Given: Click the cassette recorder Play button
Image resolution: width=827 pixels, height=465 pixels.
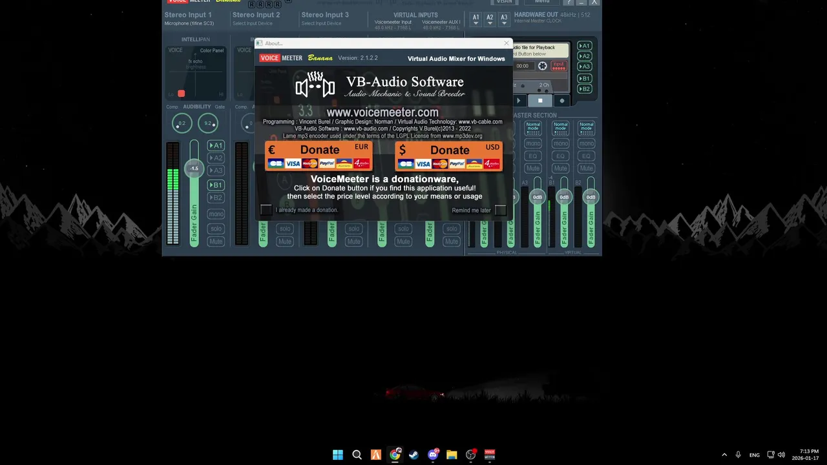Looking at the screenshot, I should pyautogui.click(x=519, y=101).
